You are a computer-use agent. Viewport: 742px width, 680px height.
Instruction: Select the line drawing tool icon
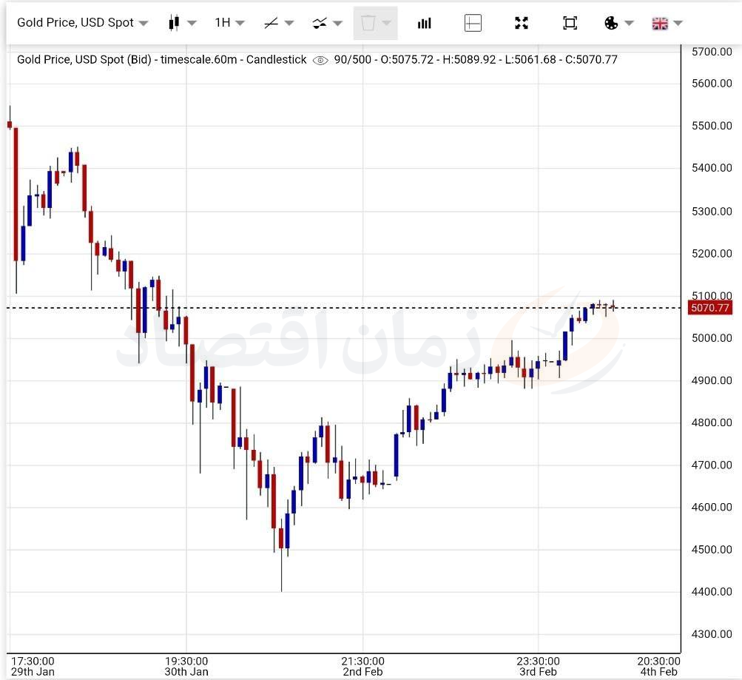(x=271, y=23)
